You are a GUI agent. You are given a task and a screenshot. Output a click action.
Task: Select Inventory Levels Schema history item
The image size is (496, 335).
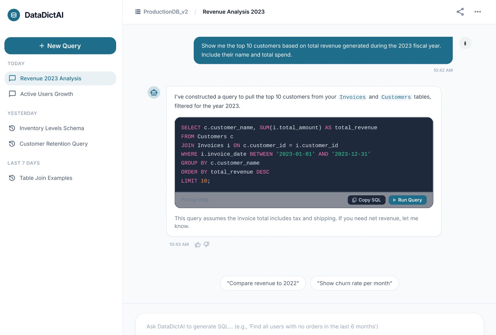(x=52, y=128)
